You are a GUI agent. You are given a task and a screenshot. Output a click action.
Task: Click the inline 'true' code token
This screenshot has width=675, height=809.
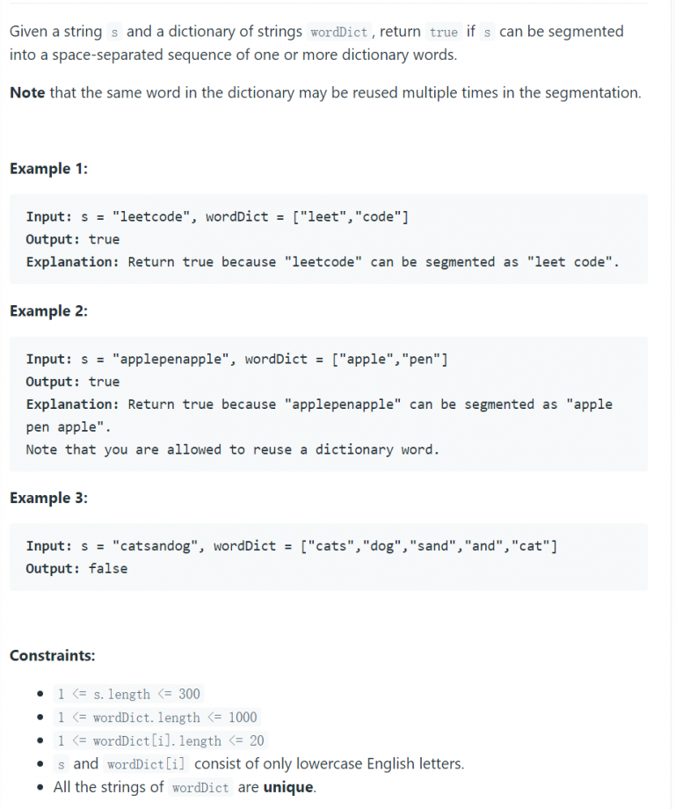point(444,32)
